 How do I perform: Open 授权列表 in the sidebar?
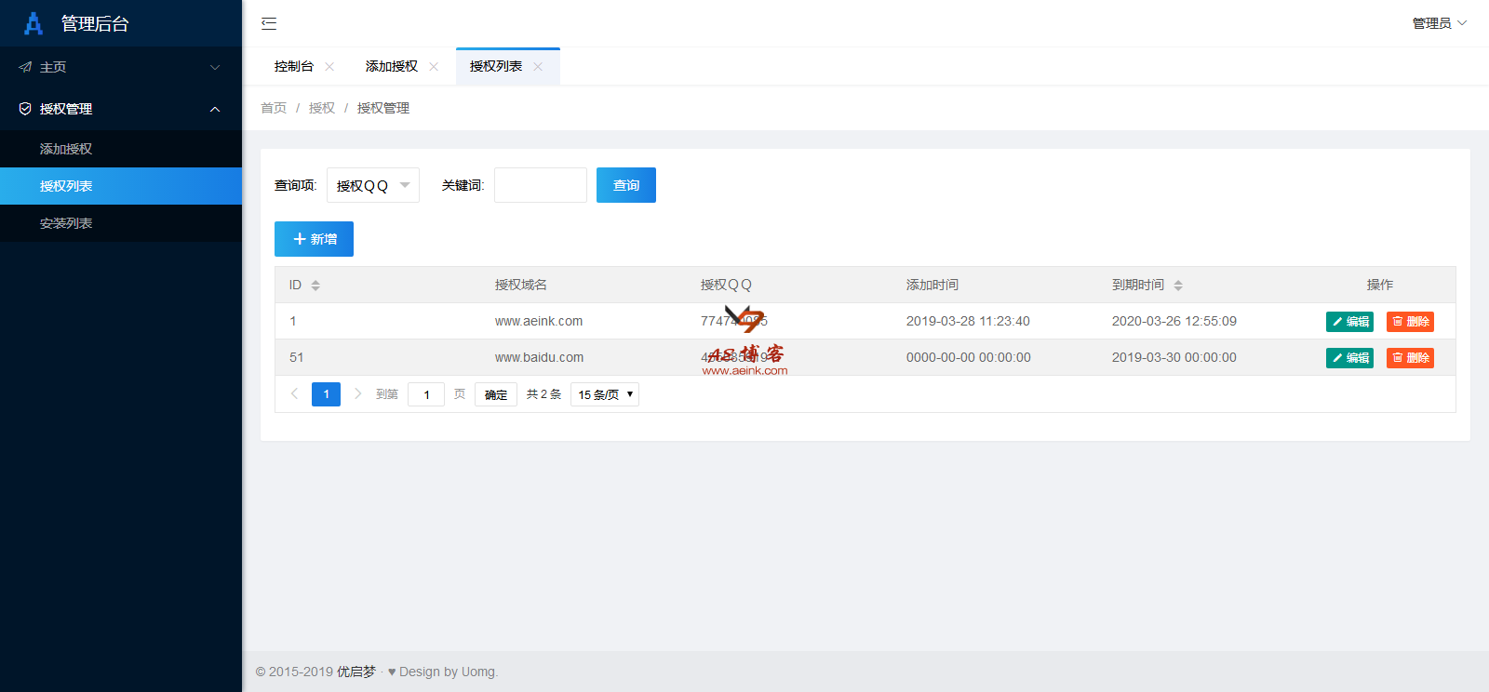(x=121, y=186)
